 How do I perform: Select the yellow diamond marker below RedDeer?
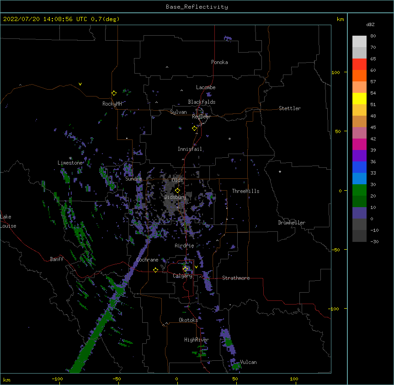tap(195, 128)
